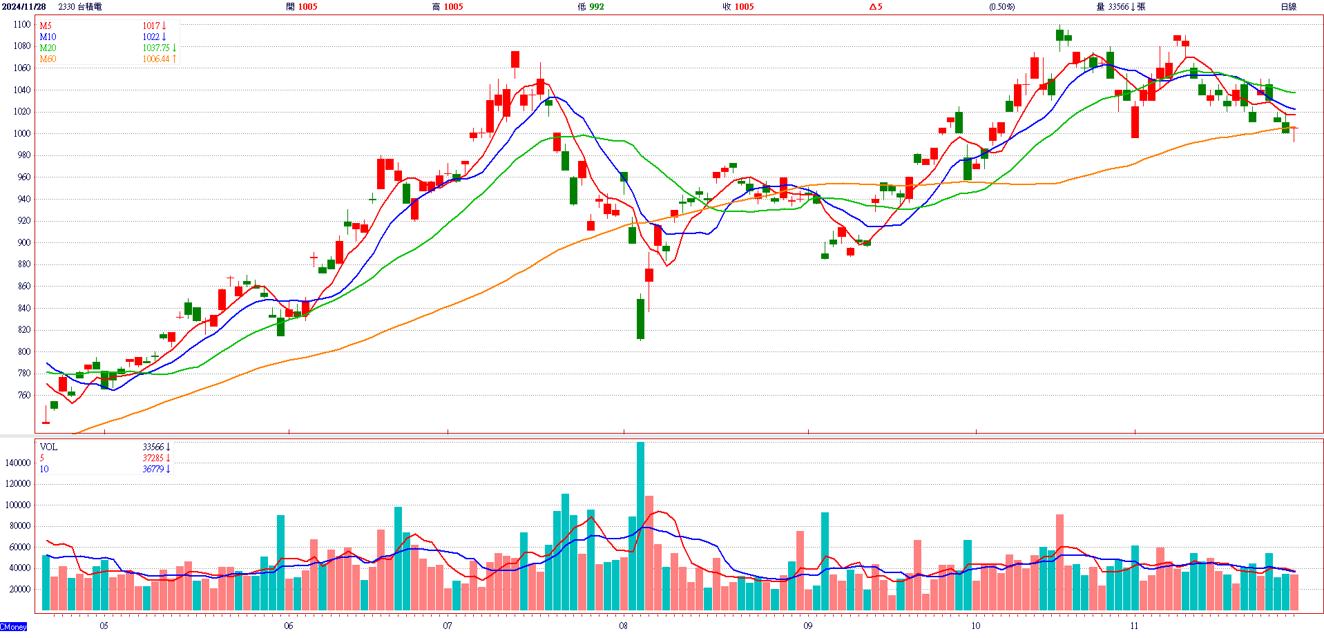Click the 900 price axis label
The image size is (1324, 638).
pyautogui.click(x=24, y=242)
